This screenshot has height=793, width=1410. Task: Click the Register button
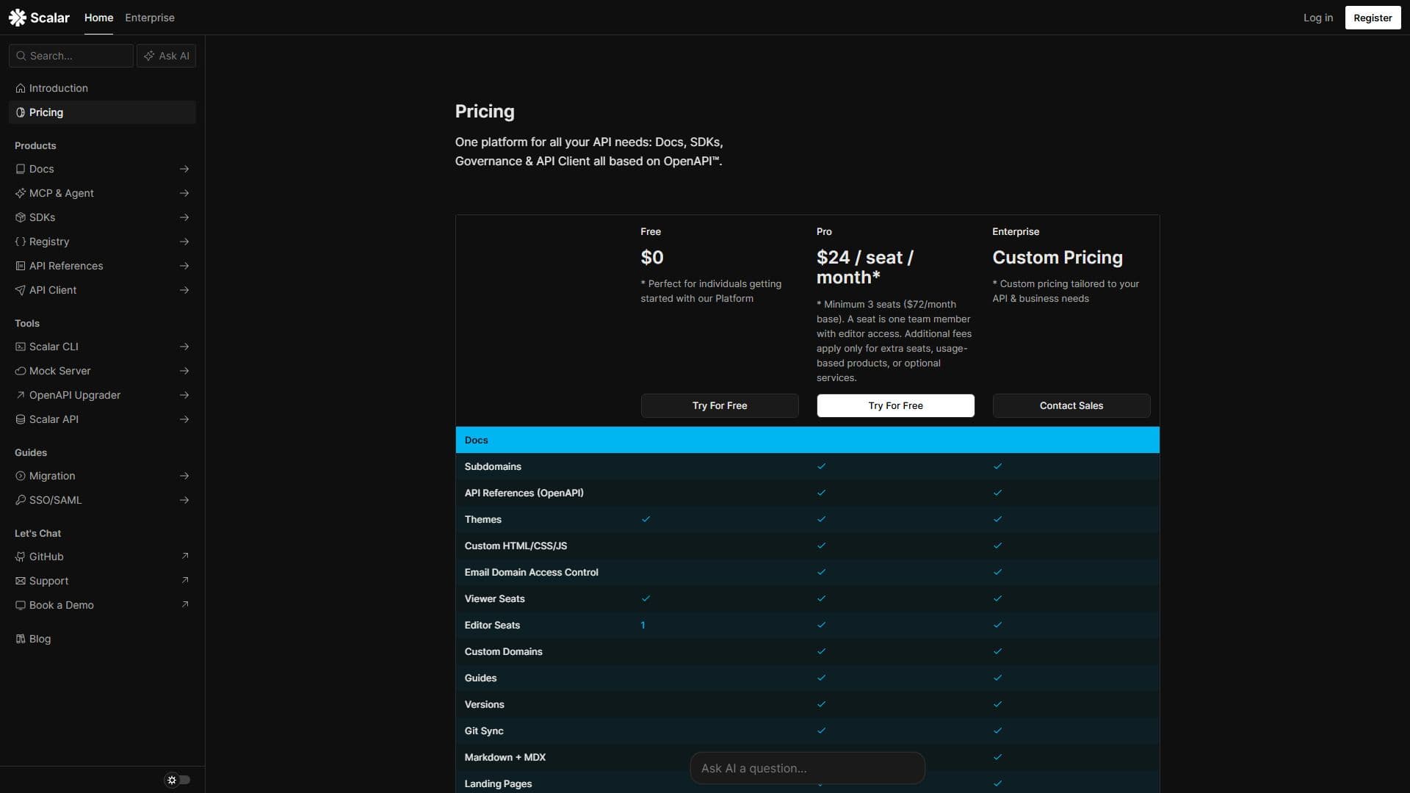[x=1373, y=18]
